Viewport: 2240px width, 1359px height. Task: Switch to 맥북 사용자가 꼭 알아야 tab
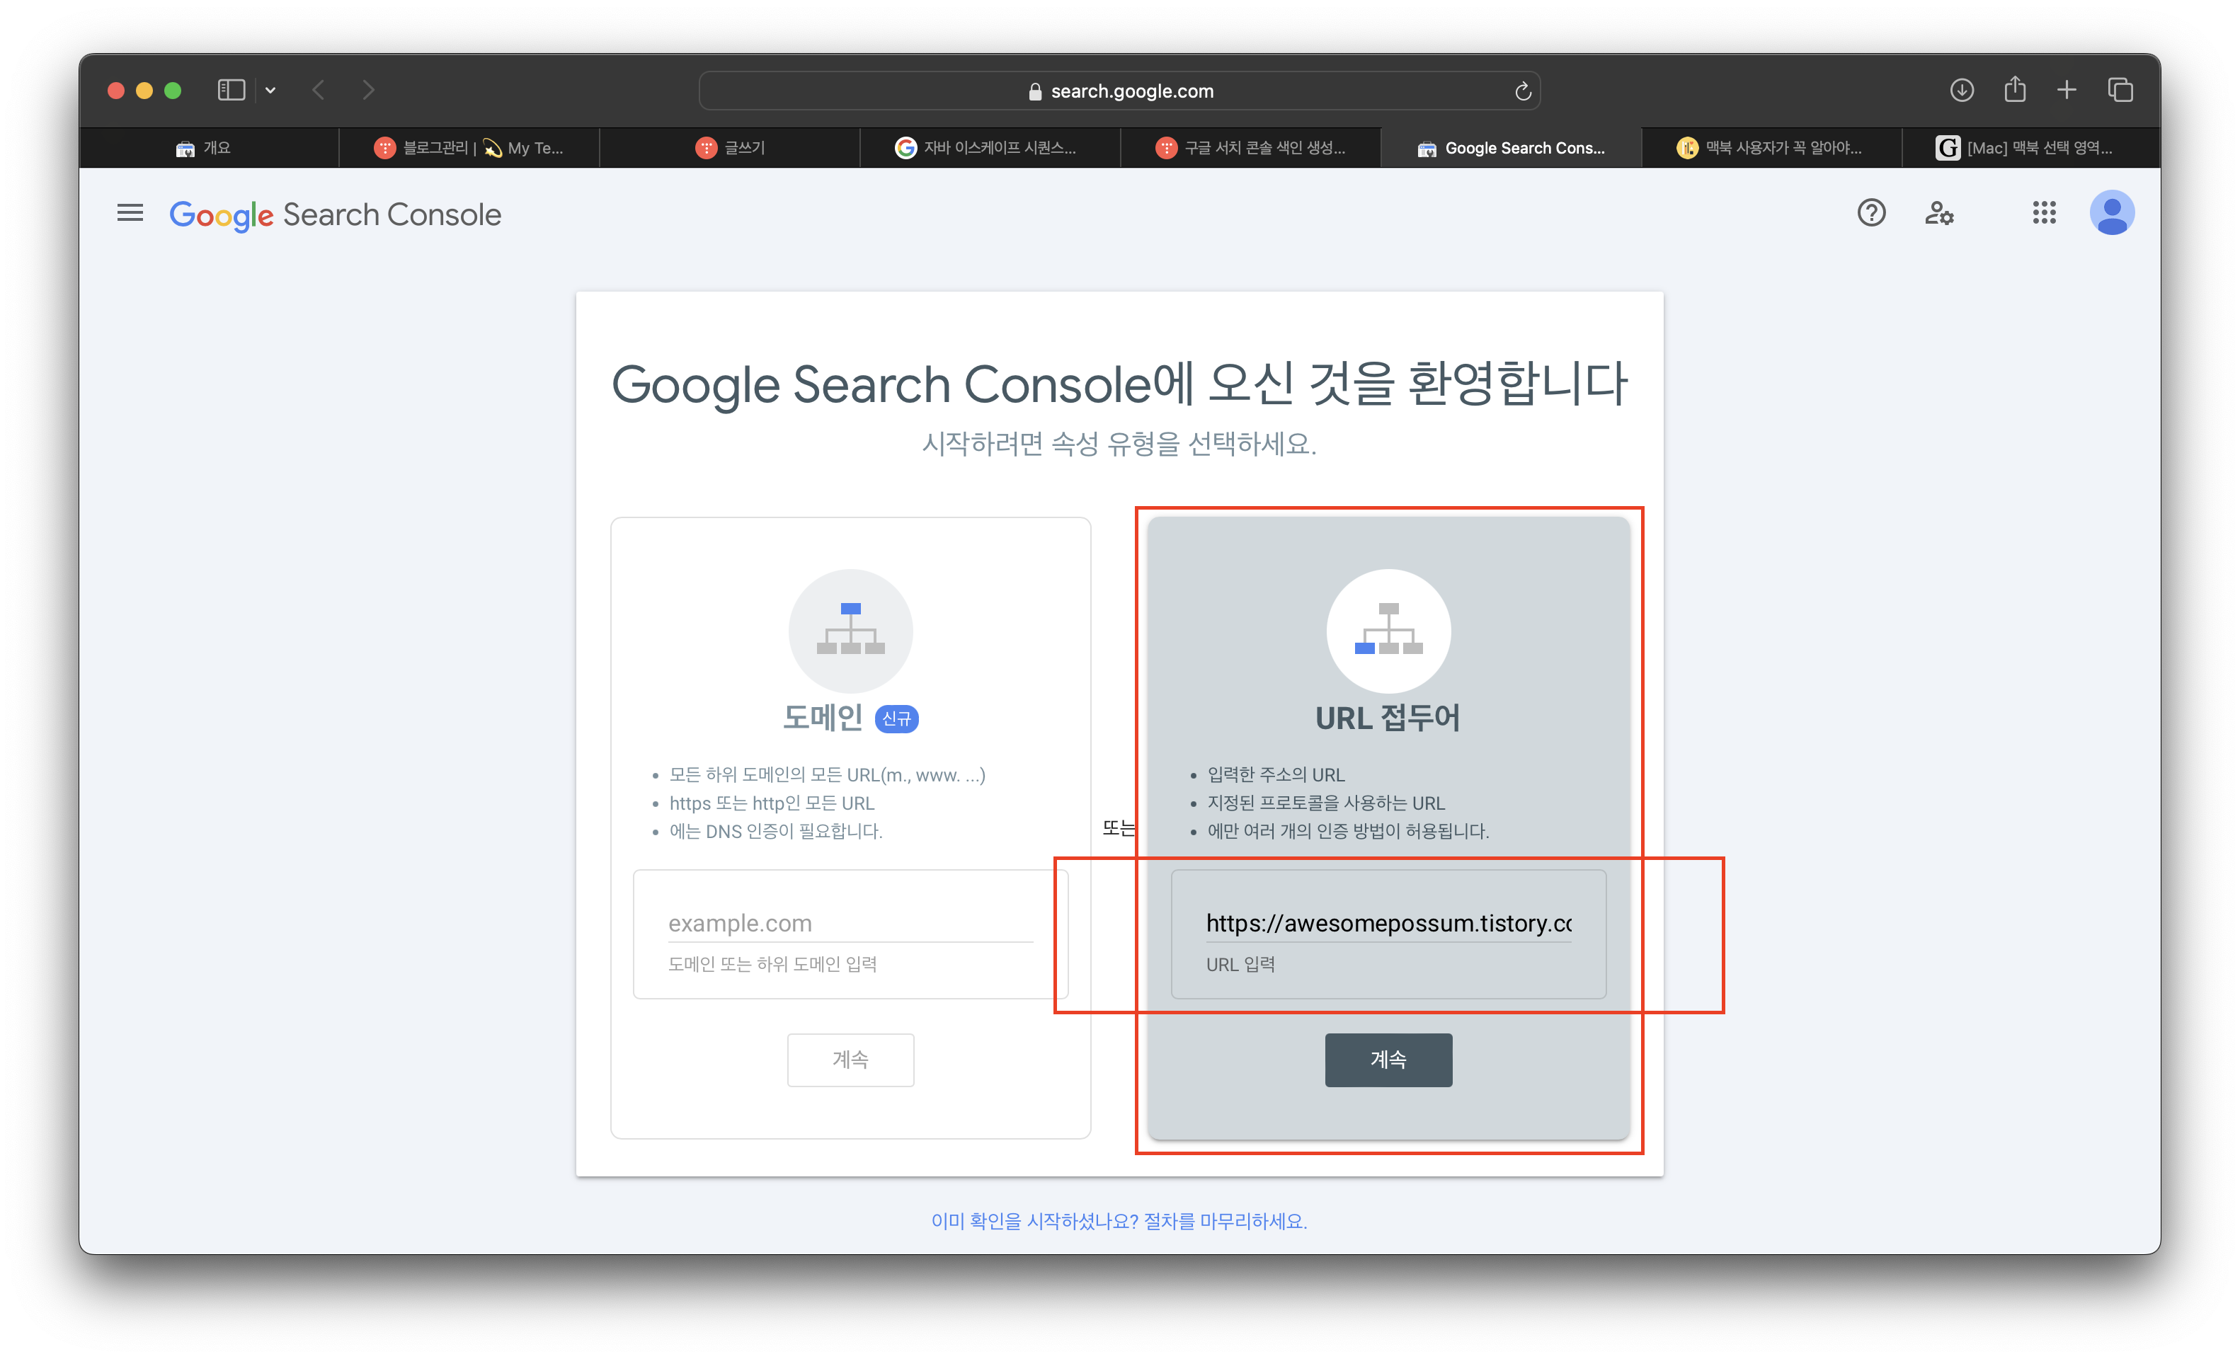[1772, 147]
